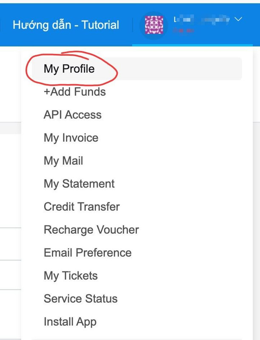Select +Add Funds option
Image resolution: width=260 pixels, height=340 pixels.
point(74,91)
